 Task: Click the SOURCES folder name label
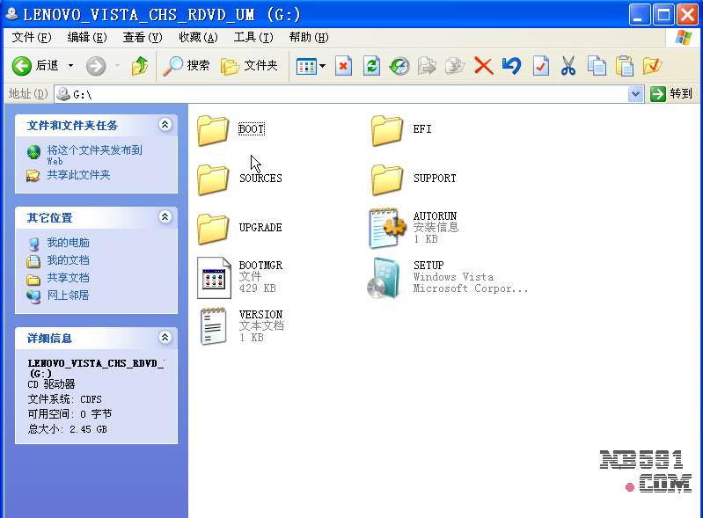(260, 179)
